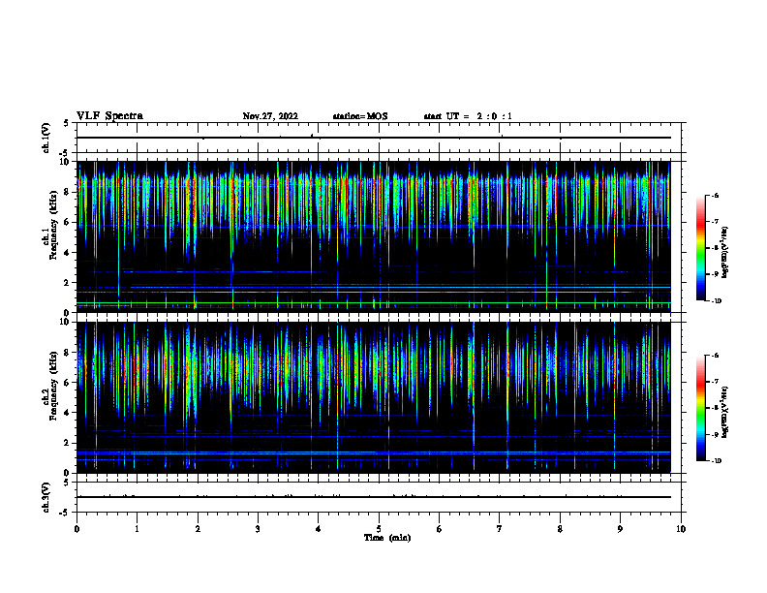Click the ch.2 spectrogram "2" kHz tick label
This screenshot has width=767, height=593.
[x=67, y=443]
